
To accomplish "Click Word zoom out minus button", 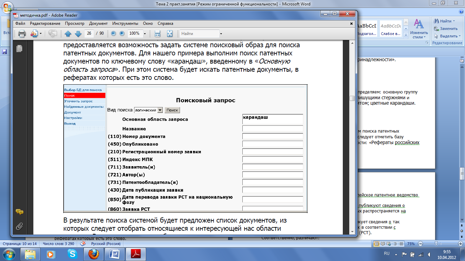I will pyautogui.click(x=420, y=244).
